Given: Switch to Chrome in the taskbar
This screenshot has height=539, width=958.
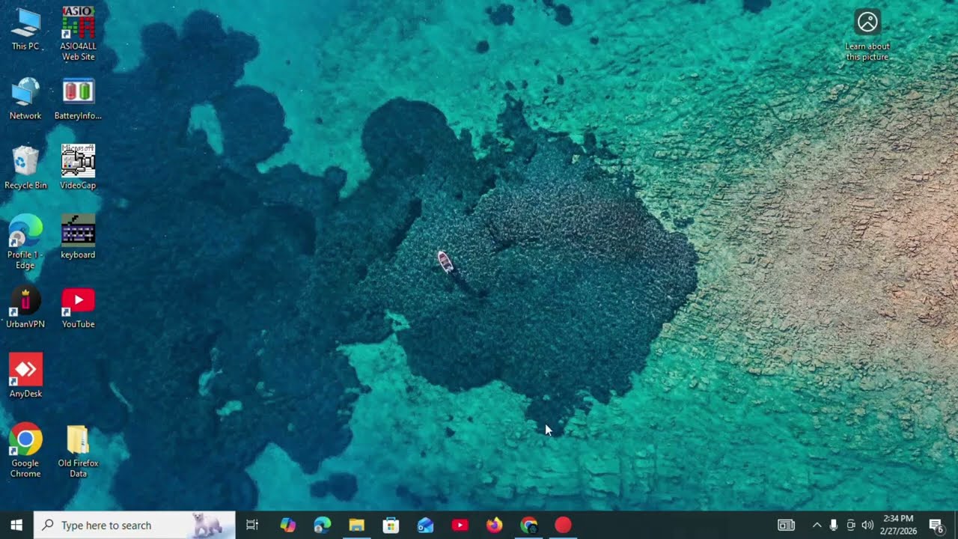Looking at the screenshot, I should pos(529,525).
